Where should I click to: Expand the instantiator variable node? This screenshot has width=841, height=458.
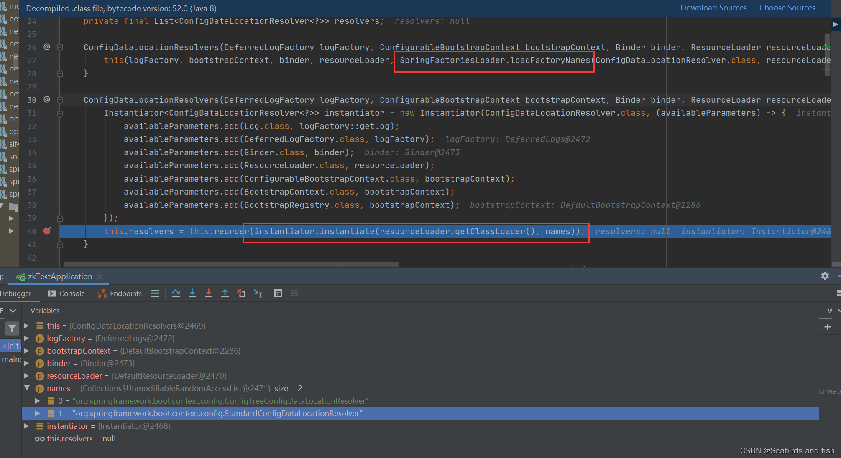pyautogui.click(x=26, y=426)
